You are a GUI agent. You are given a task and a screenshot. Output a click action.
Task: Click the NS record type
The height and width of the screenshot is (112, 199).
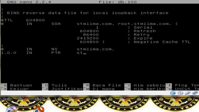(54, 49)
